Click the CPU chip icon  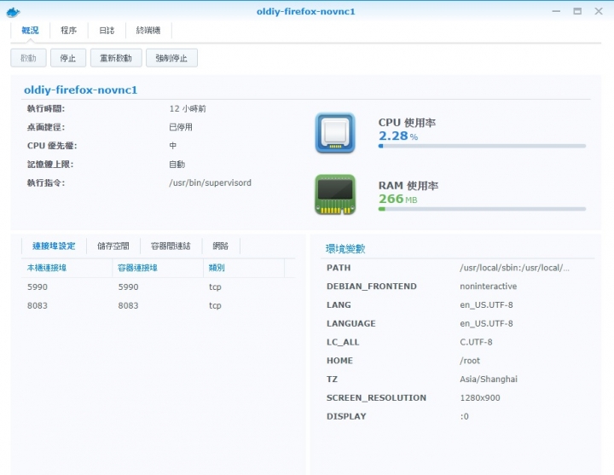(x=334, y=133)
